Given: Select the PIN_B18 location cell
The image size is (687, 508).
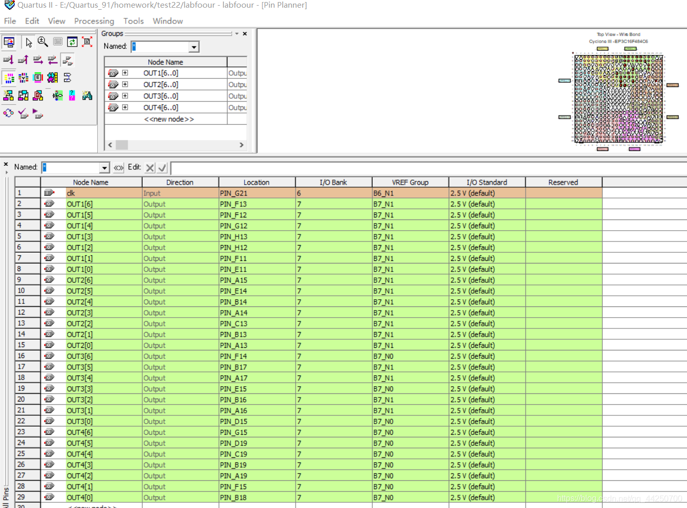Looking at the screenshot, I should [257, 498].
